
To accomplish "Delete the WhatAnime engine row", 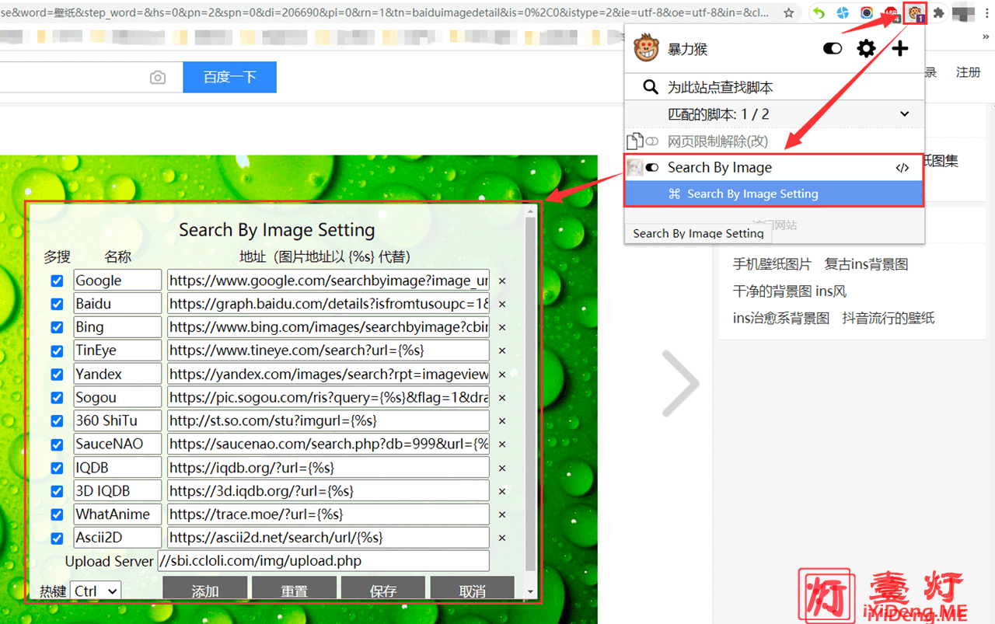I will click(501, 515).
